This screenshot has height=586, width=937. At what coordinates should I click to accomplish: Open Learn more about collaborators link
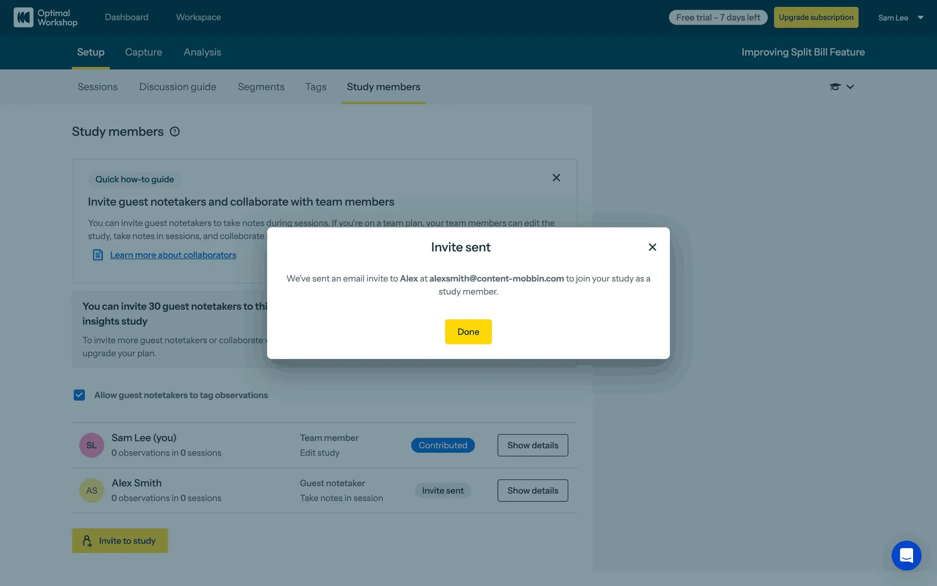[x=173, y=255]
